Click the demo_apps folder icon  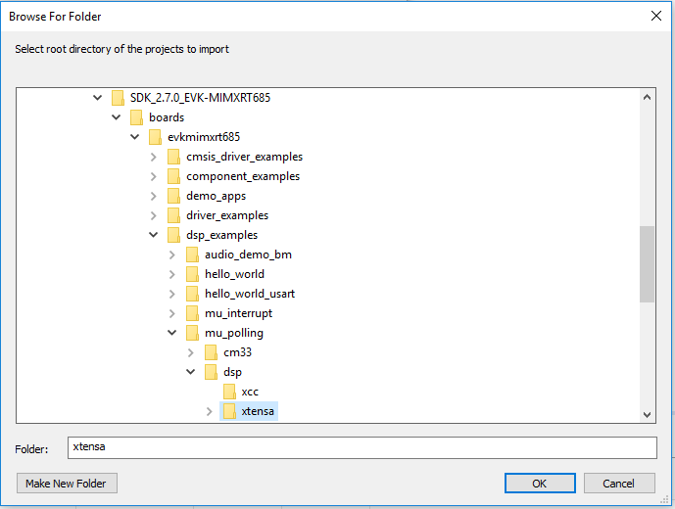click(173, 196)
